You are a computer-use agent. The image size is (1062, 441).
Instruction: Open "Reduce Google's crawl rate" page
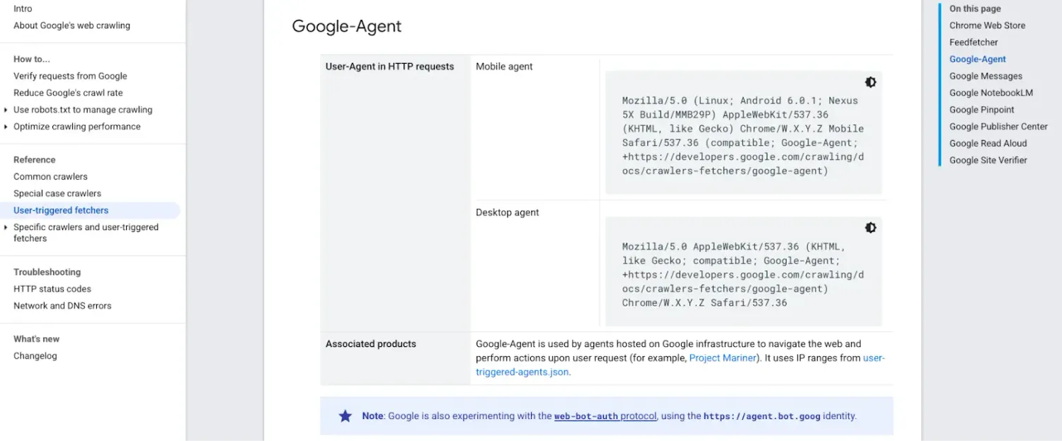tap(67, 93)
